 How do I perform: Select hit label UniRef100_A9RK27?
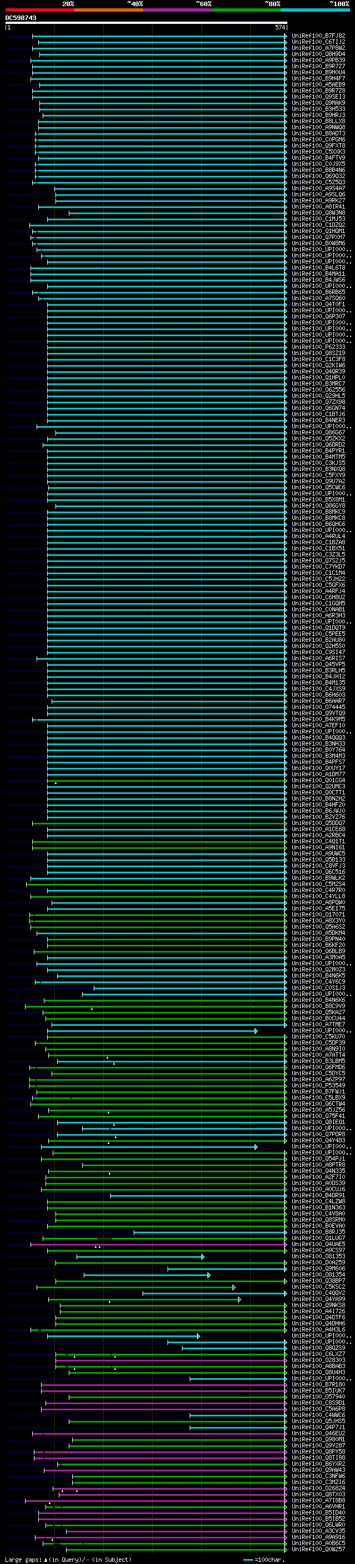tap(318, 200)
